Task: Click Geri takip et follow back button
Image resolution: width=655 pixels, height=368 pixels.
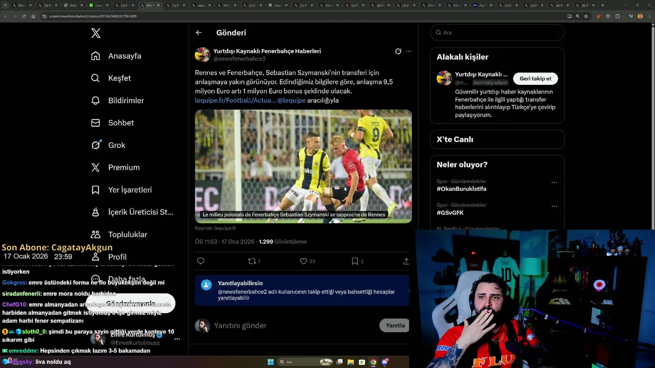Action: click(x=535, y=79)
